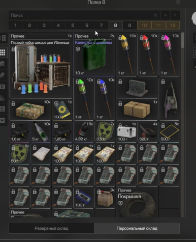The height and width of the screenshot is (242, 196).
Task: Click the down arrow beside search
Action: (175, 15)
